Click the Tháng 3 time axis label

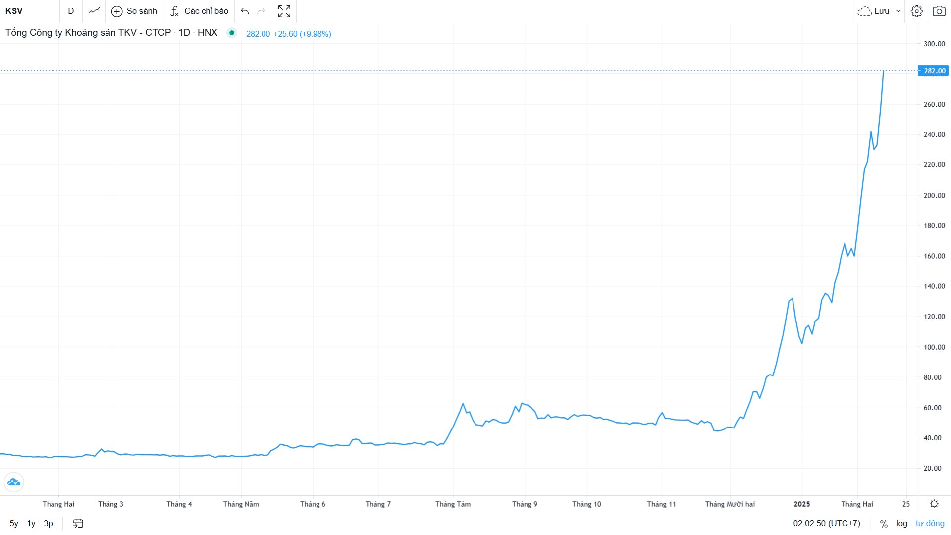click(x=110, y=504)
